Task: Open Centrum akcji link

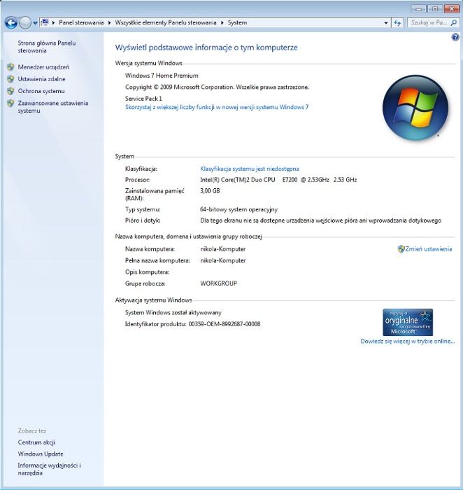Action: tap(36, 442)
